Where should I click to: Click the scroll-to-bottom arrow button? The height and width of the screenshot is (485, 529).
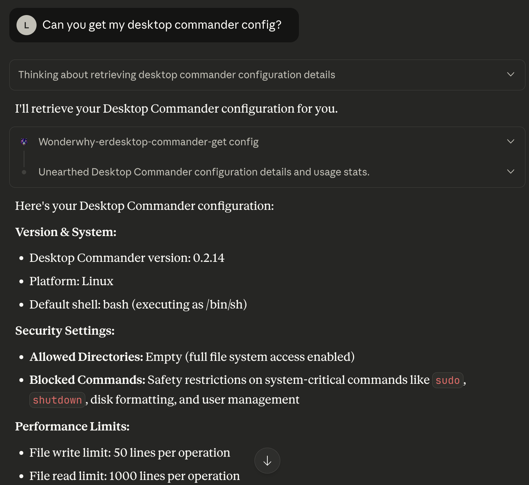click(267, 461)
